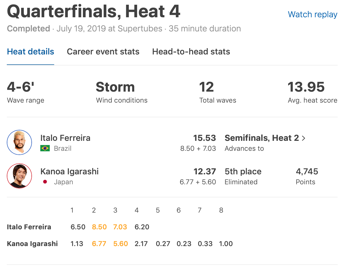Select Igarashi's highlighted 5.60 wave score
This screenshot has height=267, width=346.
[x=120, y=244]
